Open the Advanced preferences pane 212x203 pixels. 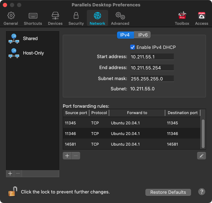click(120, 18)
